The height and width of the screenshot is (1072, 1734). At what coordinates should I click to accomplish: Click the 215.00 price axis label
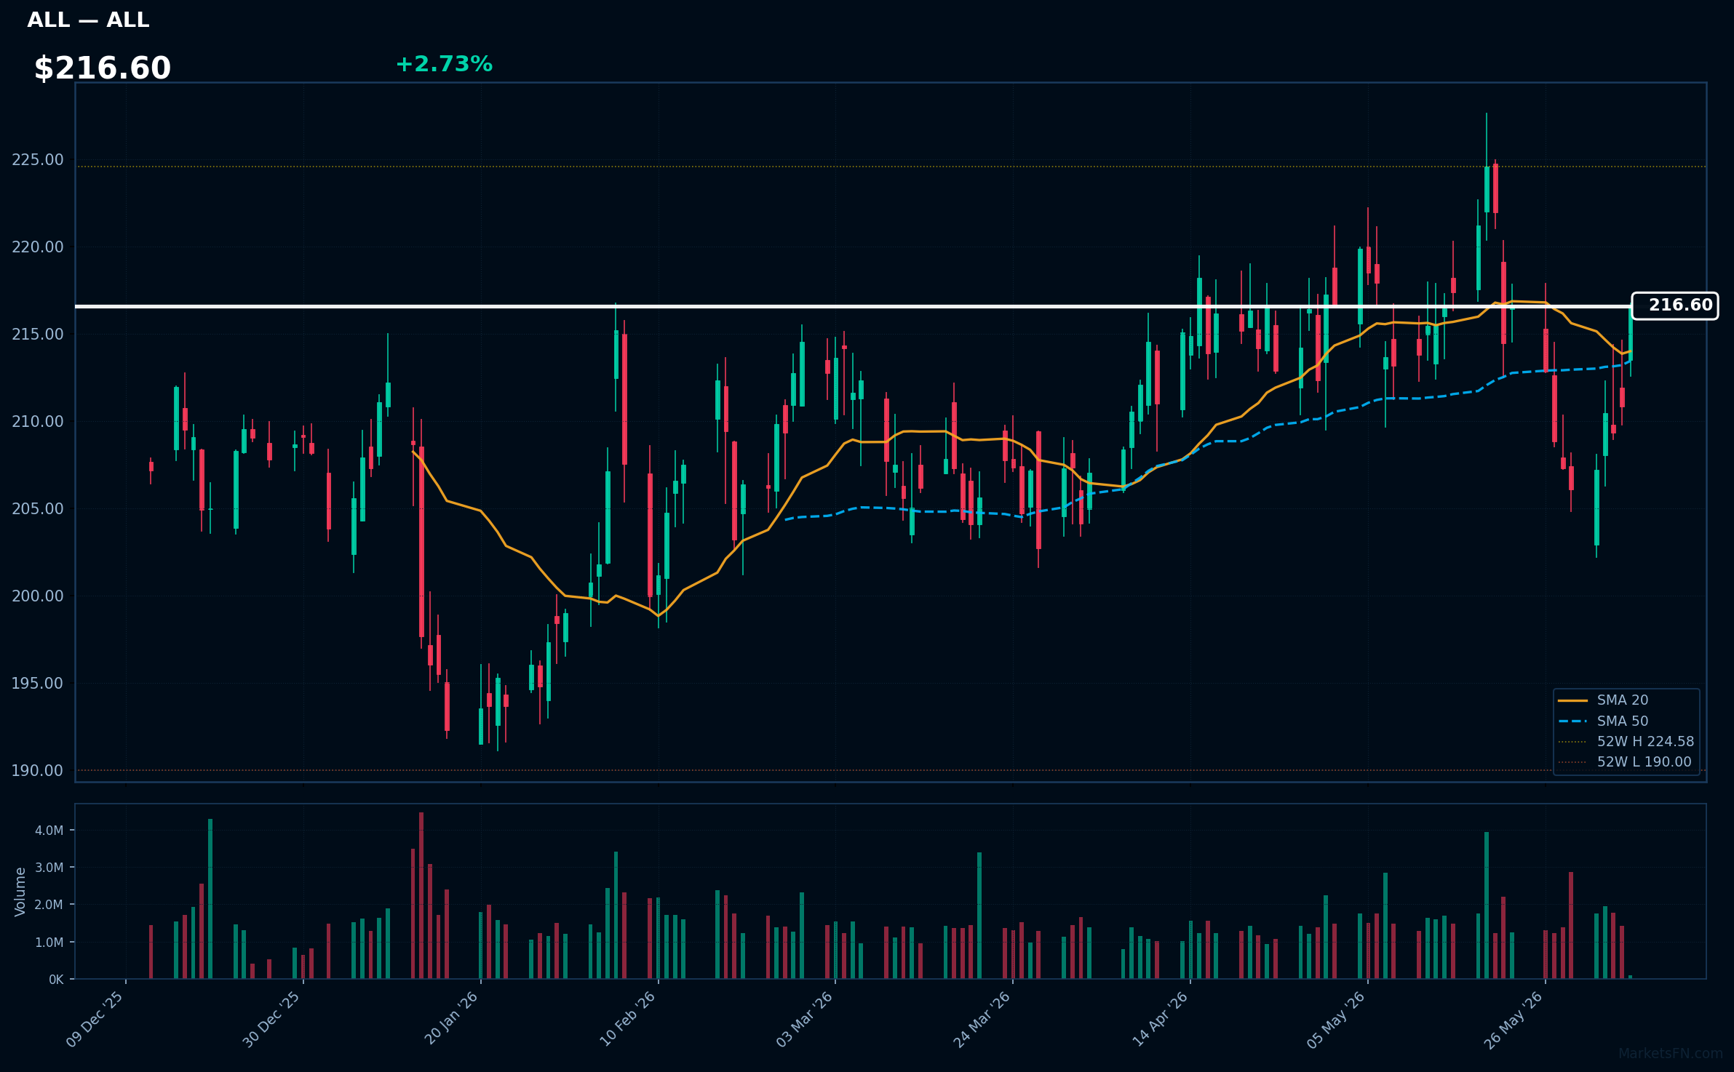38,335
